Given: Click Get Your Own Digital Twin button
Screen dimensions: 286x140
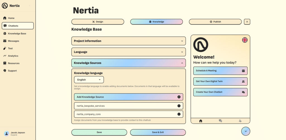Looking at the screenshot, I should coord(220,82).
